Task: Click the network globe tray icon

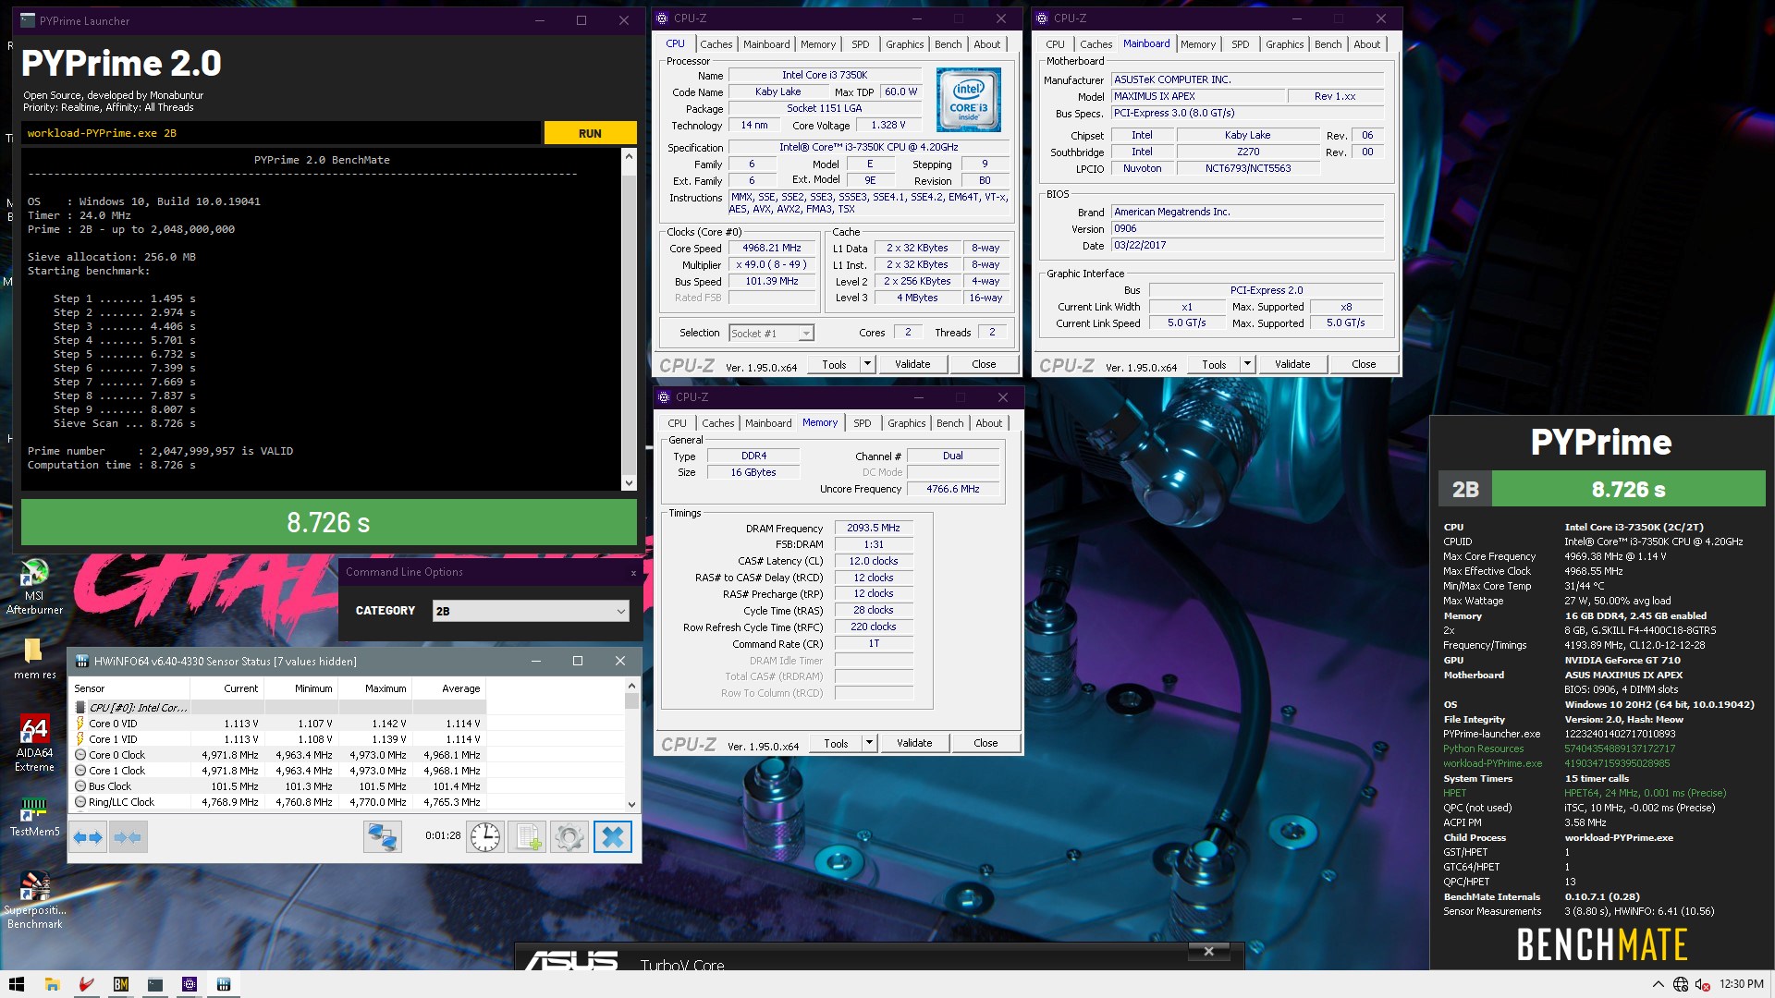Action: coord(1680,984)
